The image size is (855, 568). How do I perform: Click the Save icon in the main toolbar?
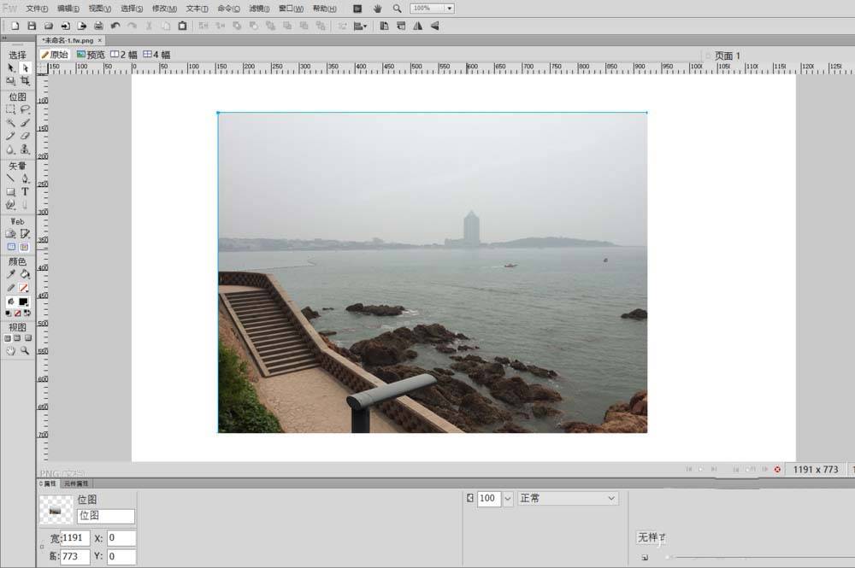(x=31, y=26)
